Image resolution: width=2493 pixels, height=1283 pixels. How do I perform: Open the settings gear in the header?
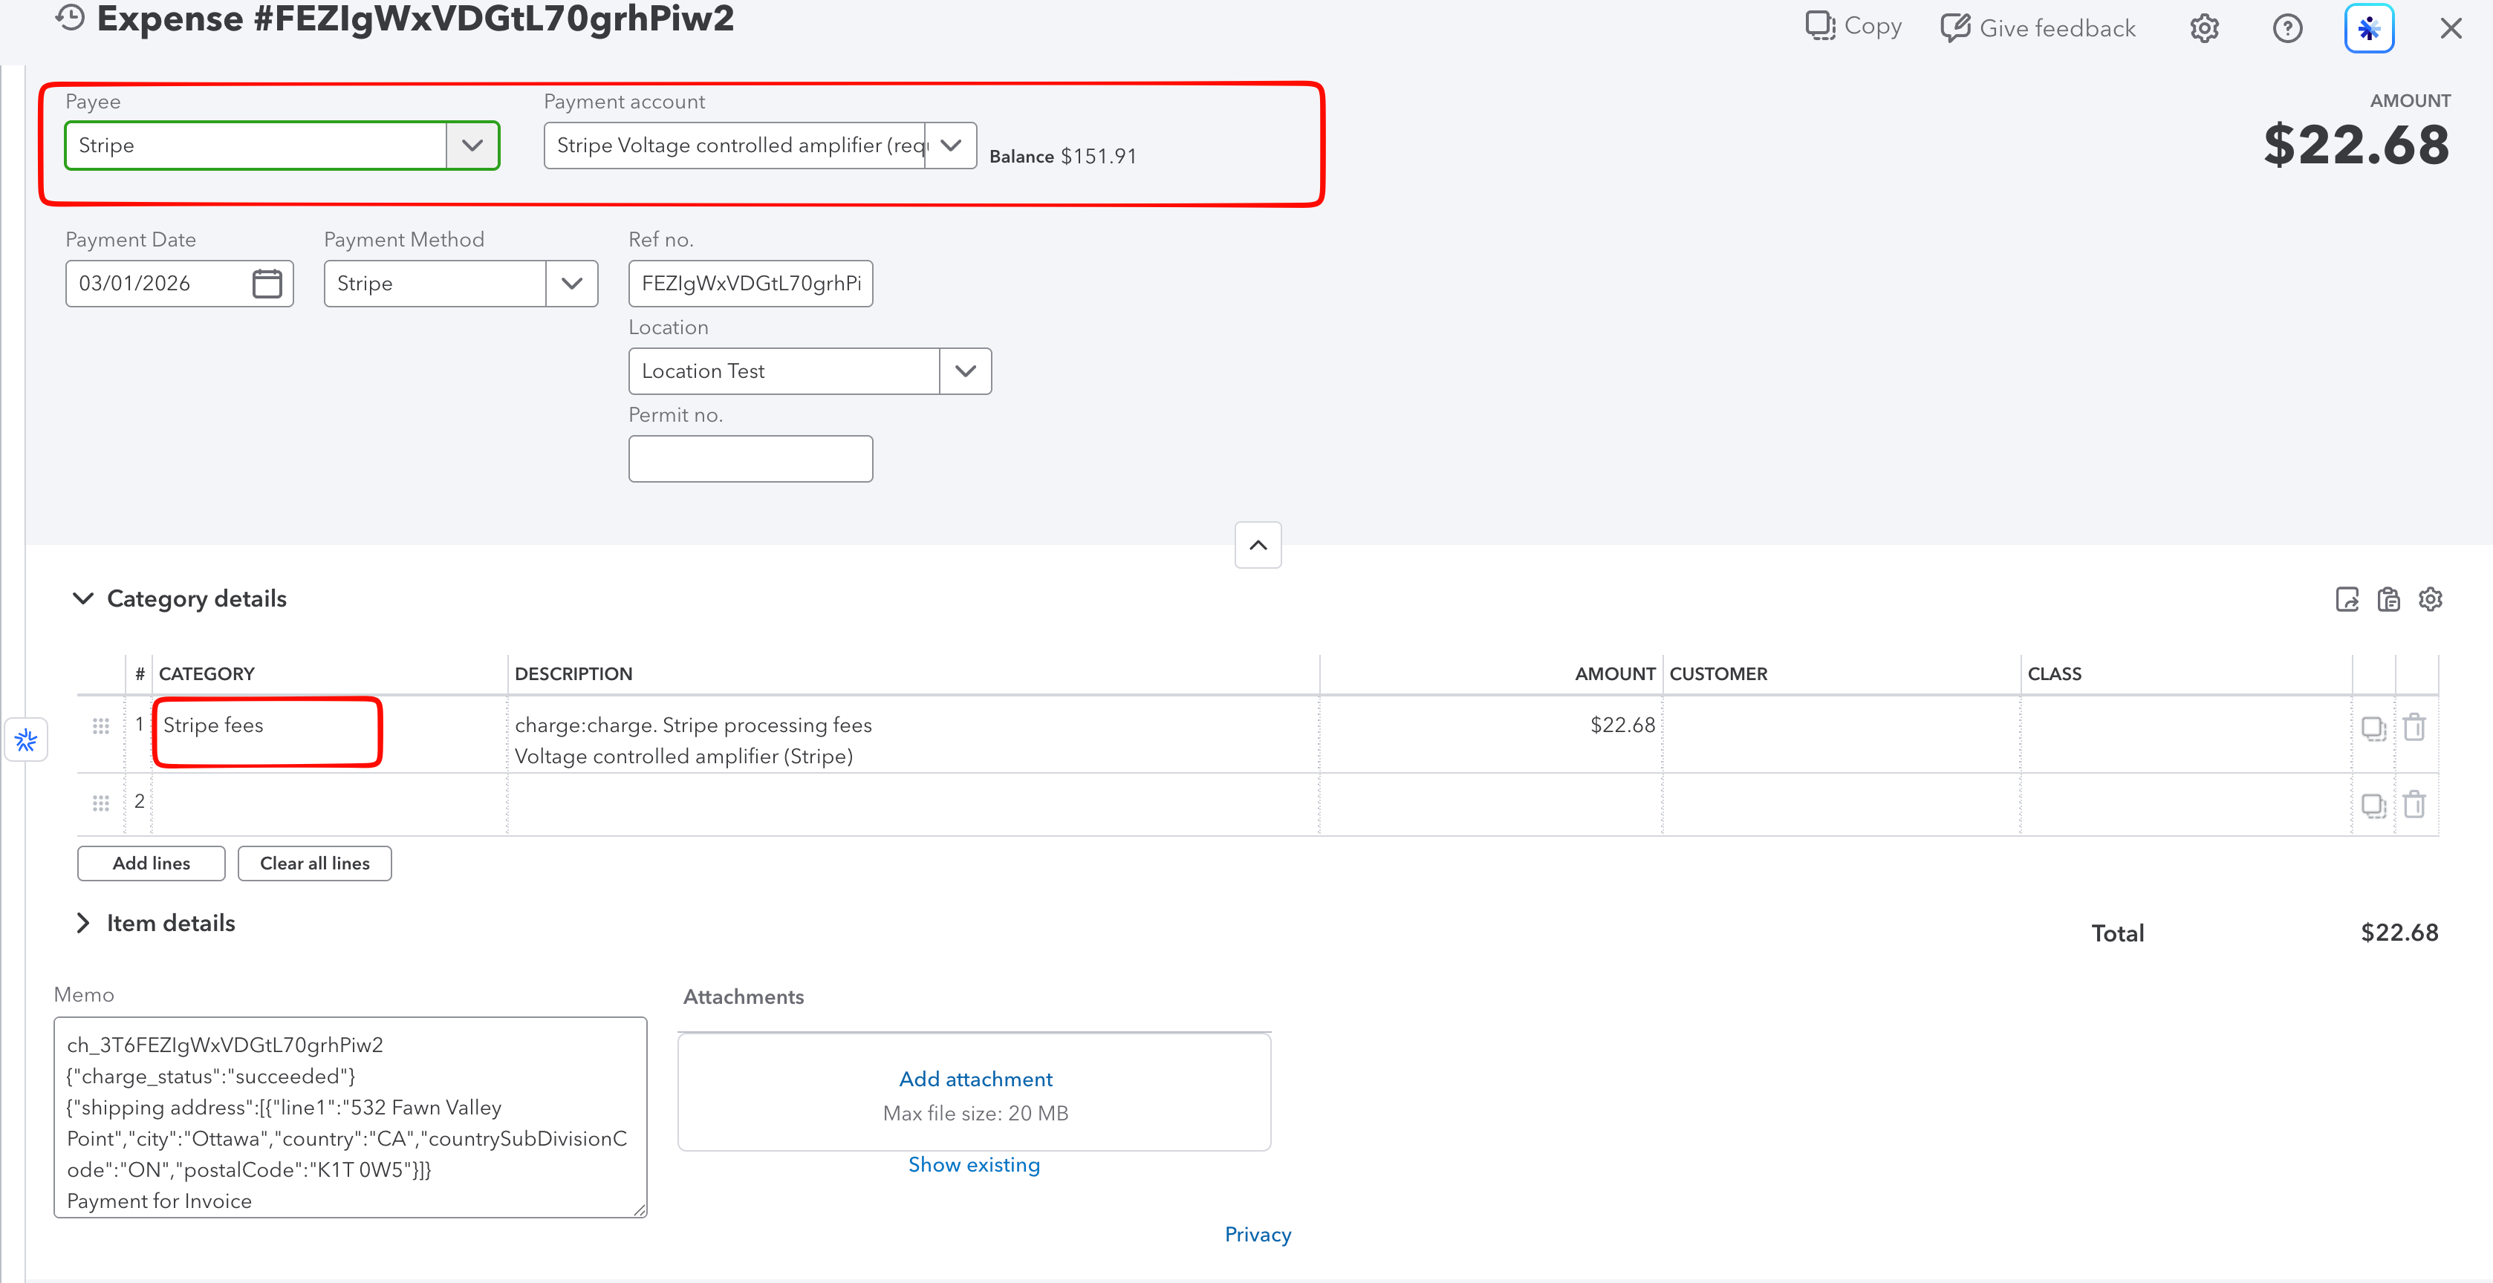click(2203, 28)
